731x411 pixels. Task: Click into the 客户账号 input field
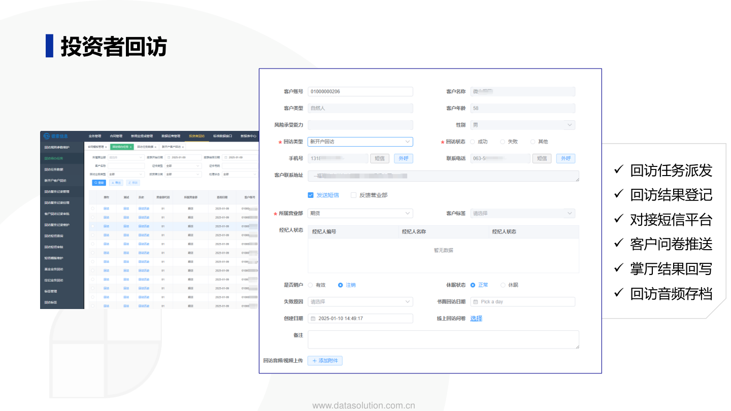[360, 92]
